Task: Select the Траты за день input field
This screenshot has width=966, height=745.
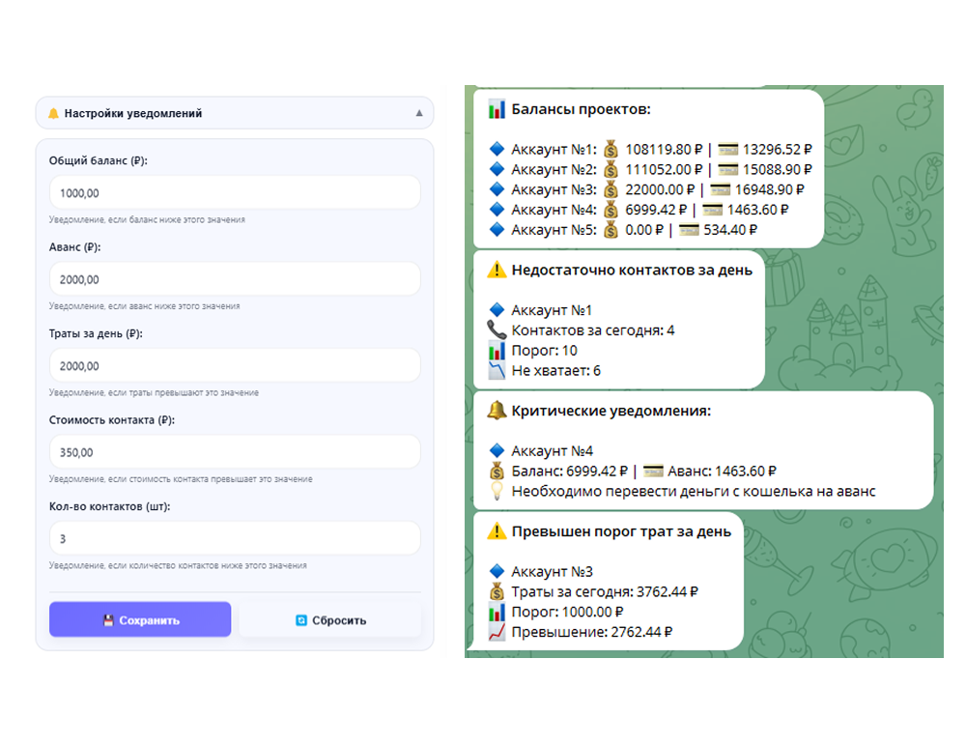Action: tap(235, 366)
